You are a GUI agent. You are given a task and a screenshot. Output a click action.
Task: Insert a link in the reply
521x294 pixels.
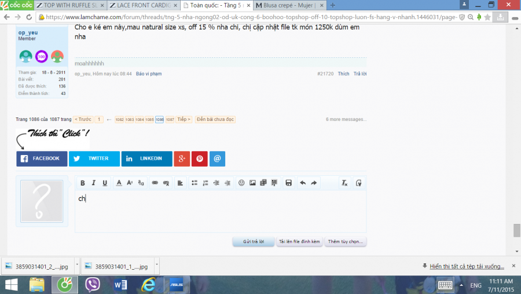(155, 183)
